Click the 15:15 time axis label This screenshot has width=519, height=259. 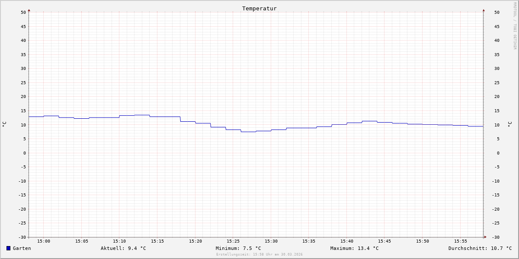coord(157,241)
